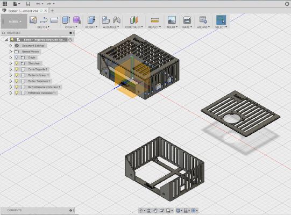
Task: Select the Press Pull modify icon
Action: tap(91, 20)
